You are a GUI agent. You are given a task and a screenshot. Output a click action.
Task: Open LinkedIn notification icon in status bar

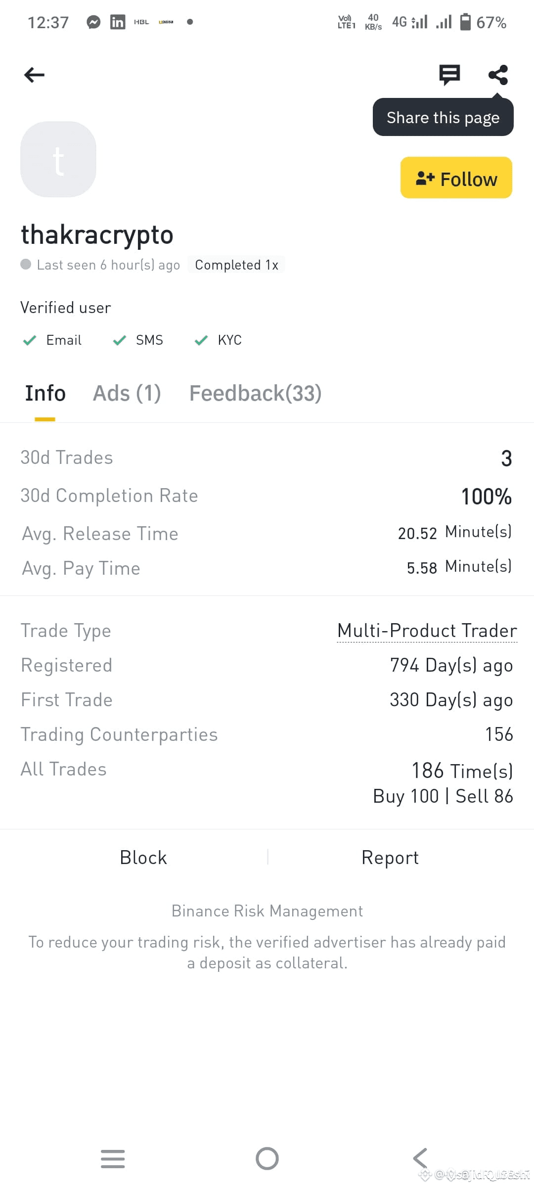coord(118,22)
